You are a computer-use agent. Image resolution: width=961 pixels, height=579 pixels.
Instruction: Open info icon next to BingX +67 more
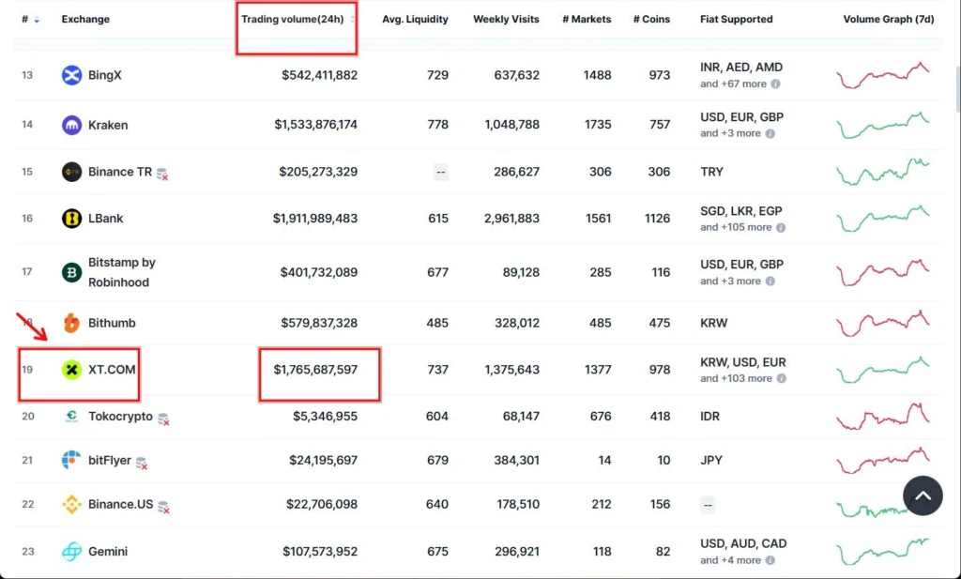[x=776, y=84]
